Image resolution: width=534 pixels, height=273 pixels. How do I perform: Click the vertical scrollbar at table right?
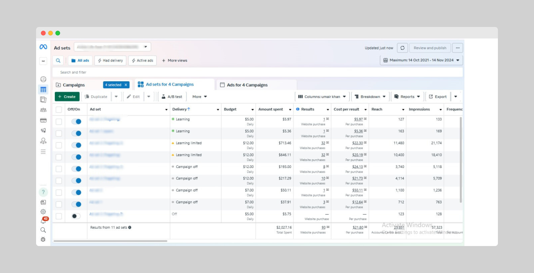tap(461, 160)
